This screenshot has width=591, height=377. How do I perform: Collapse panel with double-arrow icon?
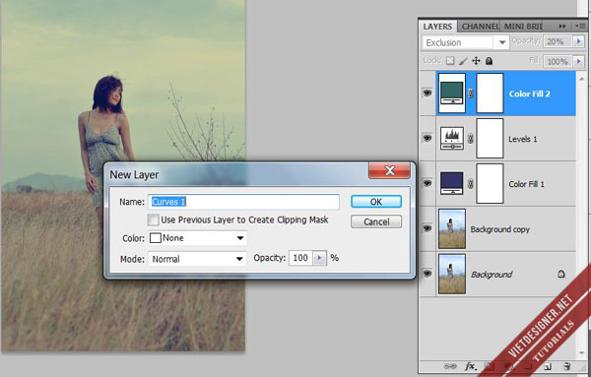562,26
